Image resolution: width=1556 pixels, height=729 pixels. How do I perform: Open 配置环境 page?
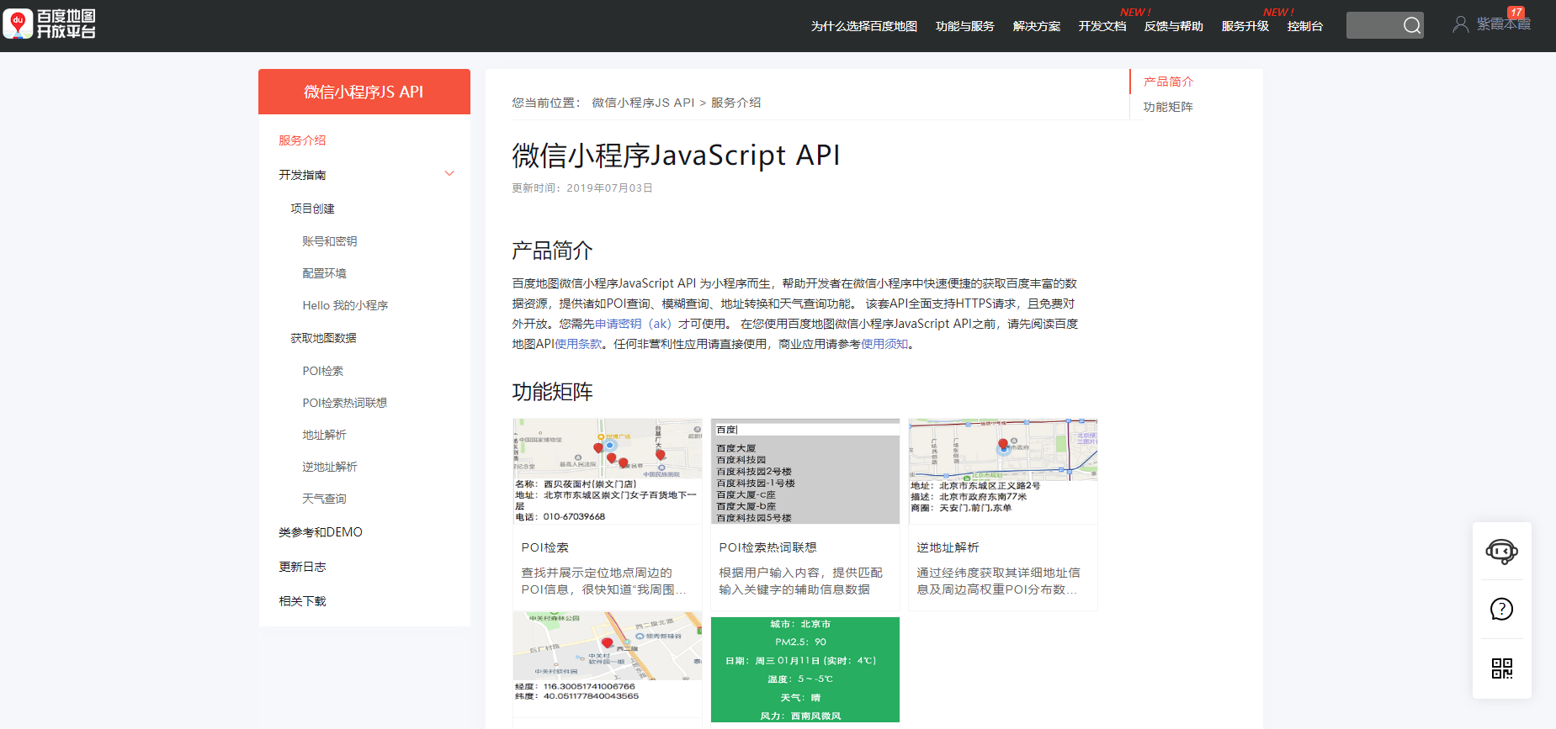[324, 273]
